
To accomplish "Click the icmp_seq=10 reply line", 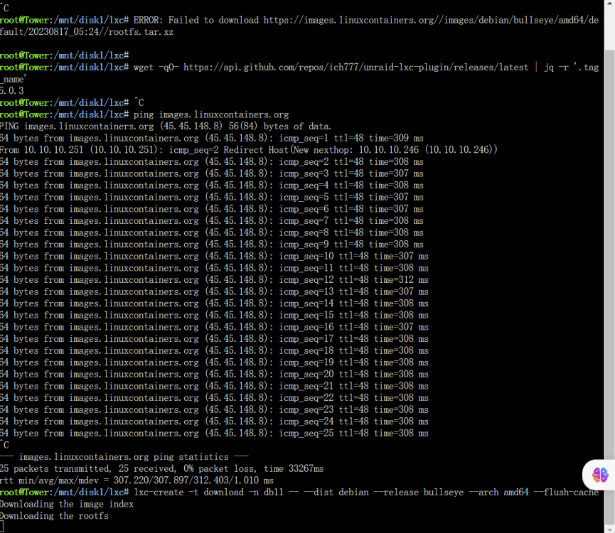I will point(214,257).
